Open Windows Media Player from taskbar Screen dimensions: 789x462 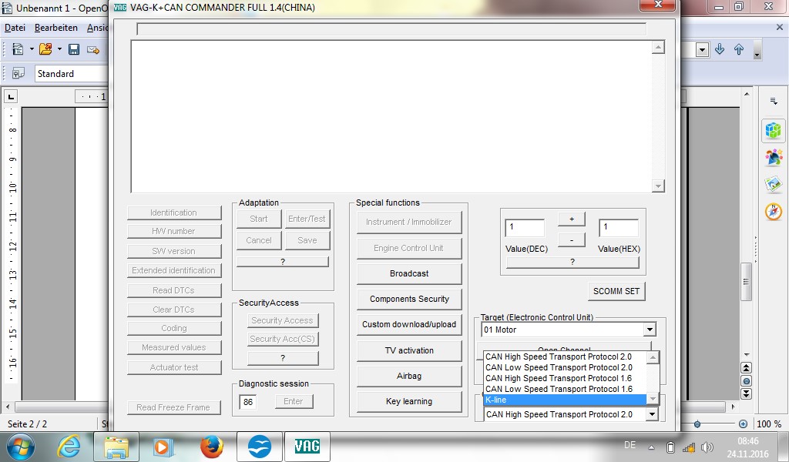click(163, 447)
